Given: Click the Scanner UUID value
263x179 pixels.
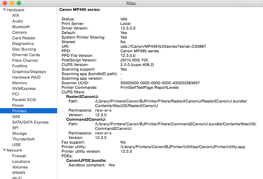Looking at the screenshot, I should click(x=160, y=83).
